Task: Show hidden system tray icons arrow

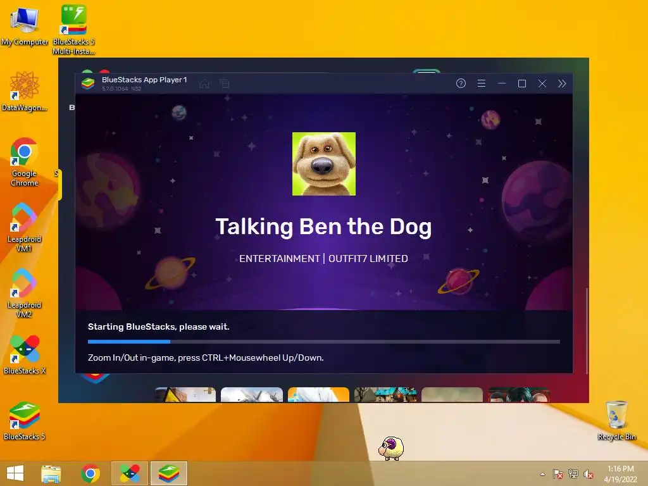Action: click(x=542, y=474)
